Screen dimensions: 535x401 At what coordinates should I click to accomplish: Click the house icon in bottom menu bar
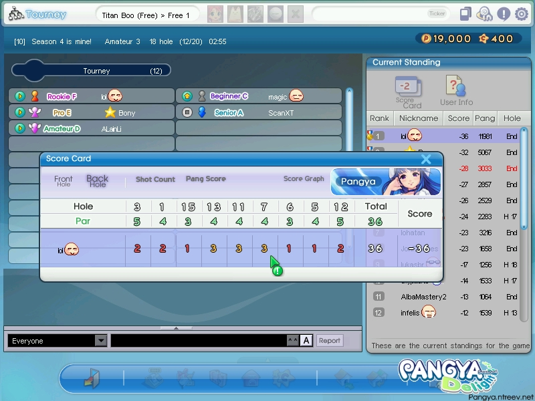pyautogui.click(x=251, y=378)
